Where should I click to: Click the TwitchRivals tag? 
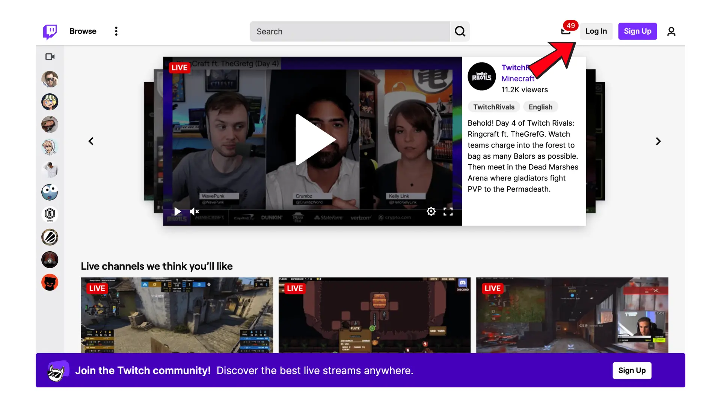point(494,107)
